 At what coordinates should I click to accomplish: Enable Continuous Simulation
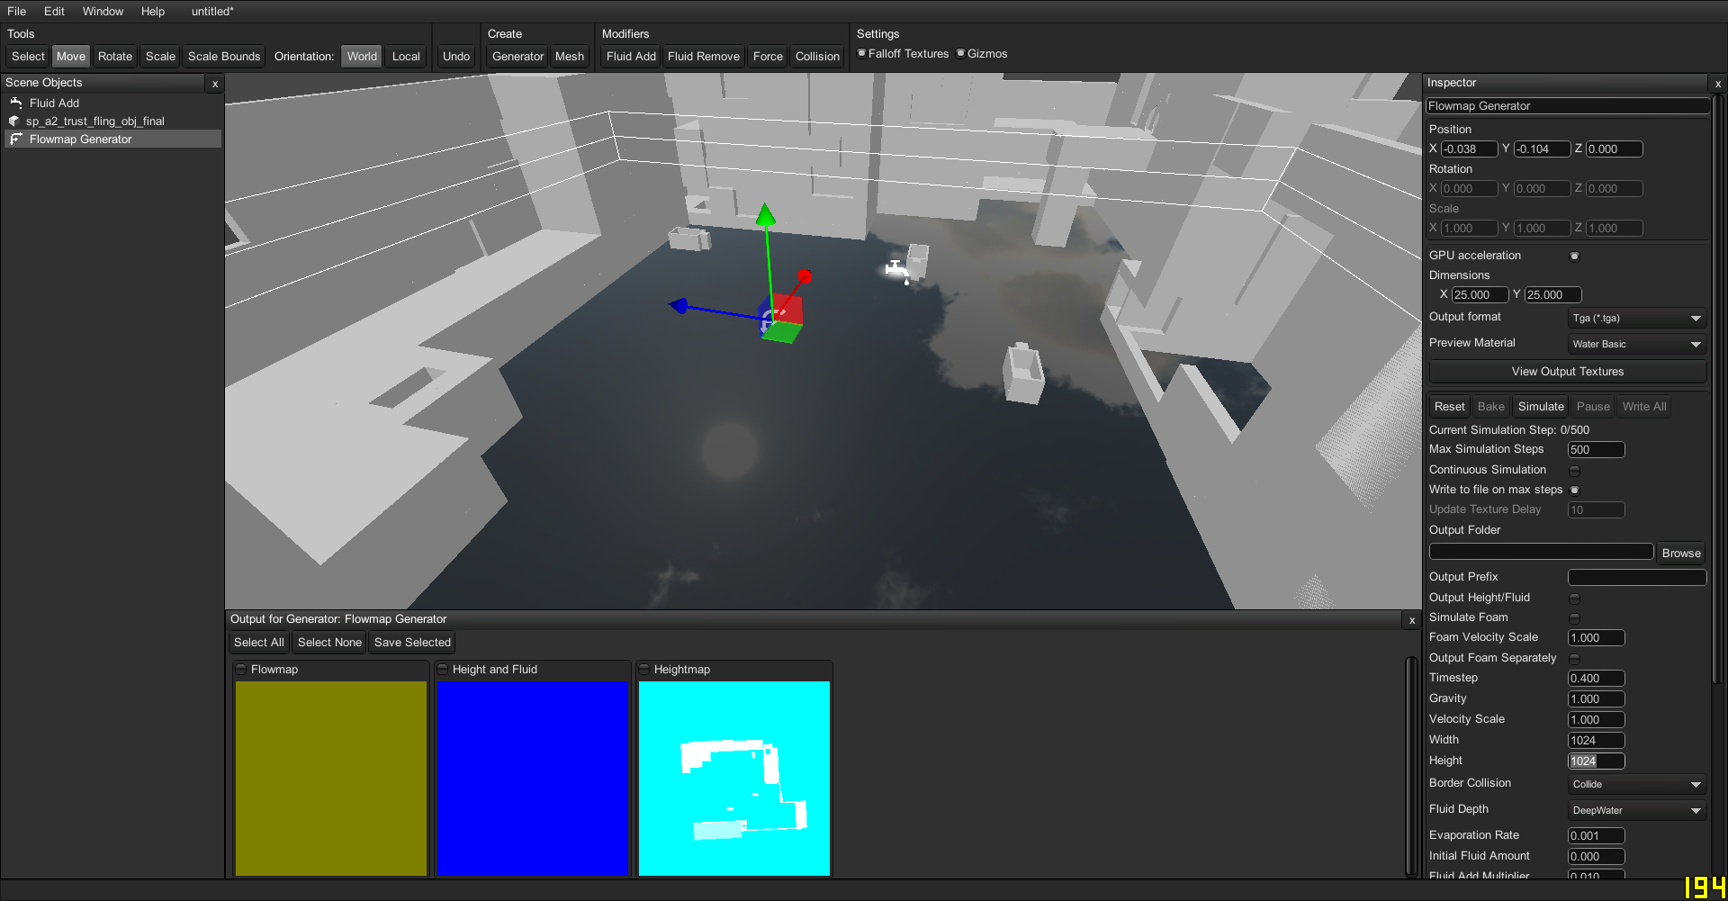(1574, 471)
